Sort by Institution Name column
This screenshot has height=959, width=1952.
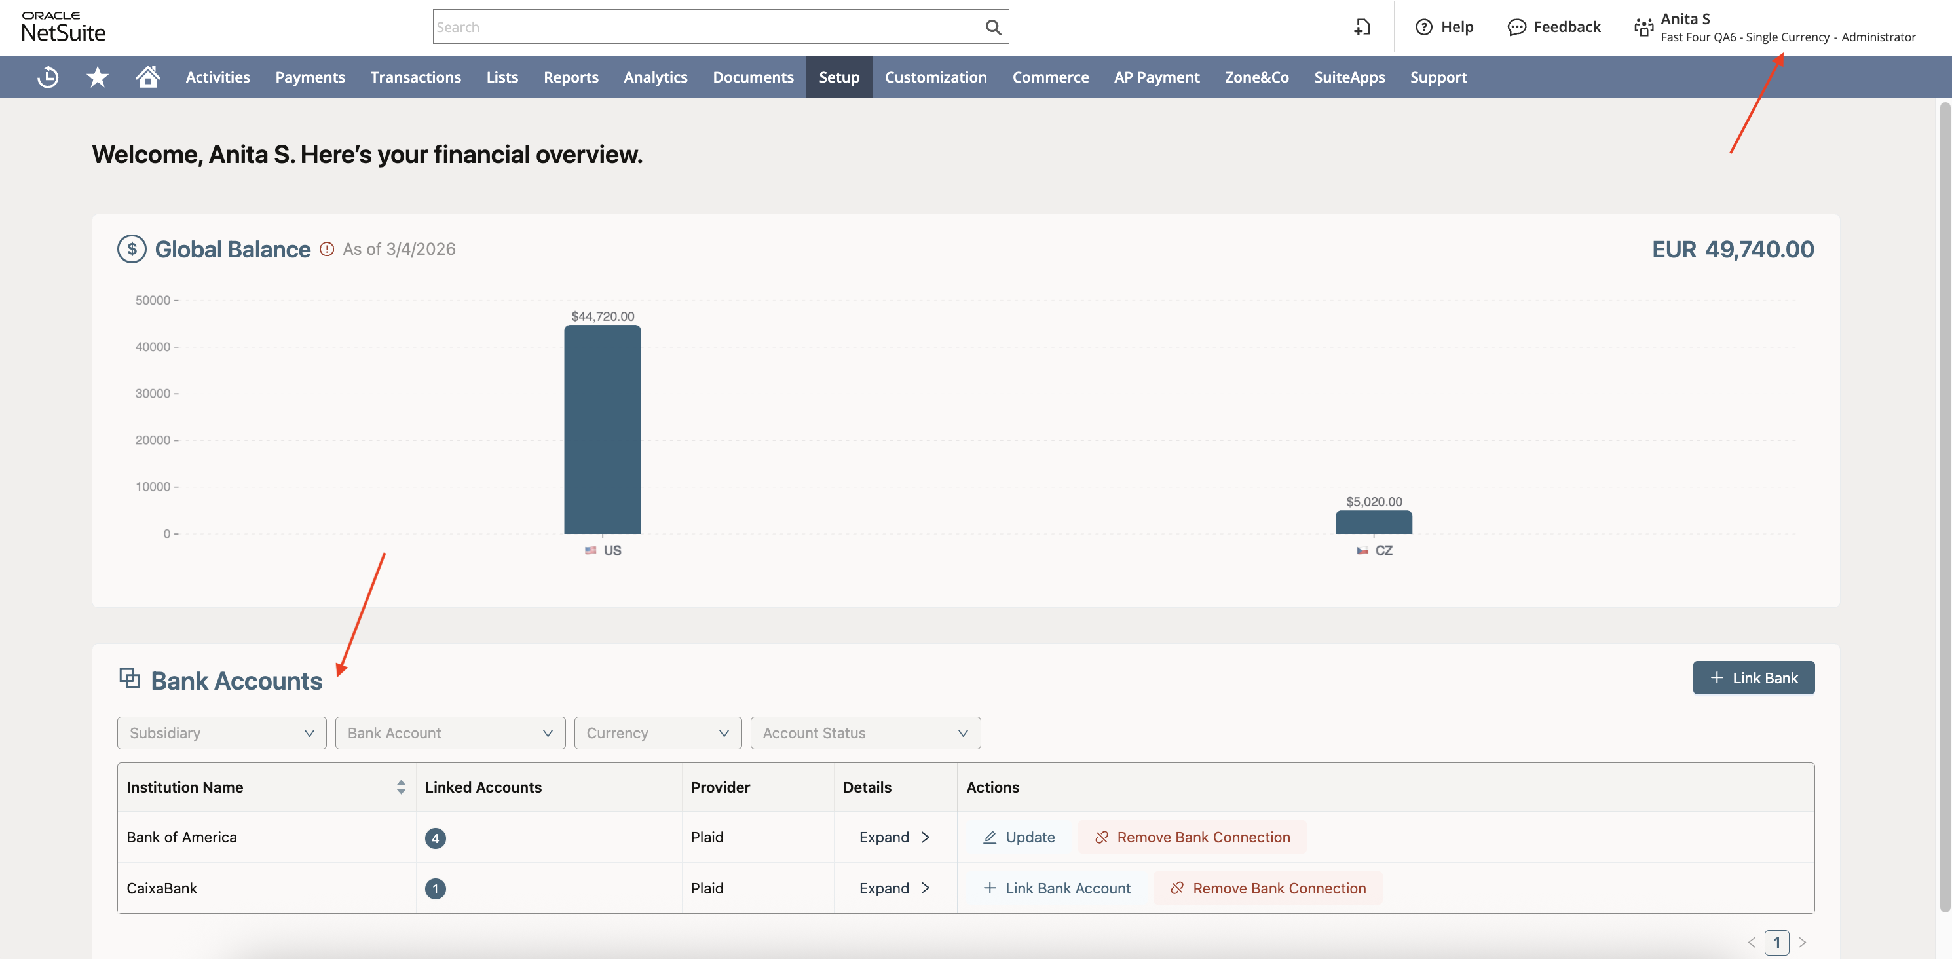pos(401,787)
